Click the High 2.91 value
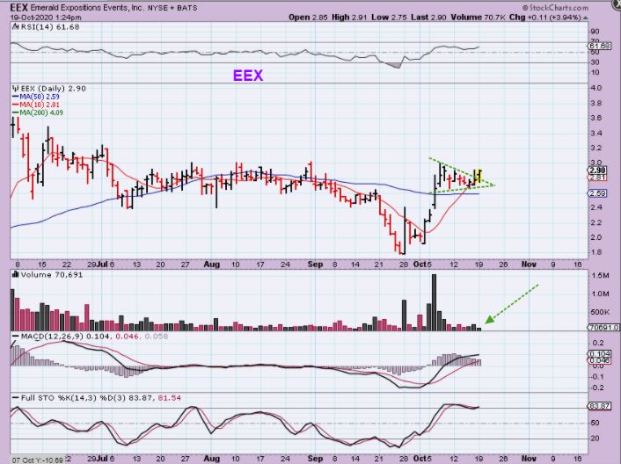The width and height of the screenshot is (621, 464). [x=350, y=17]
